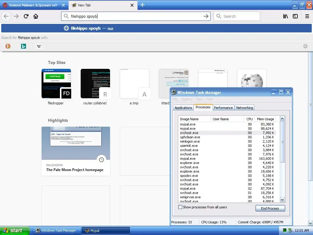This screenshot has height=235, width=313.
Task: Open Help menu in Task Manager
Action: coord(209,99)
